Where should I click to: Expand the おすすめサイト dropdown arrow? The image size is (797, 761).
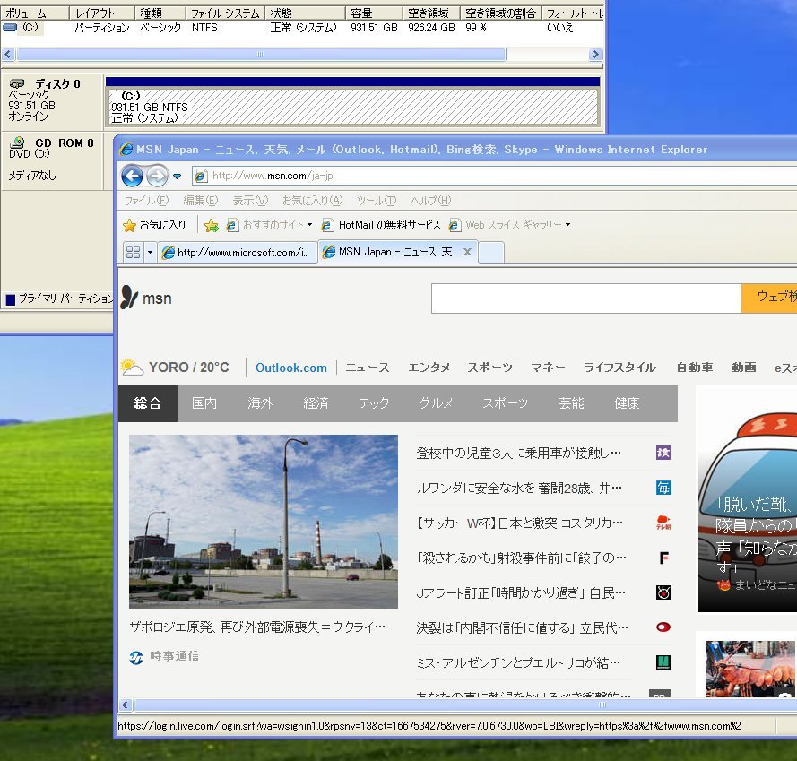pos(309,225)
